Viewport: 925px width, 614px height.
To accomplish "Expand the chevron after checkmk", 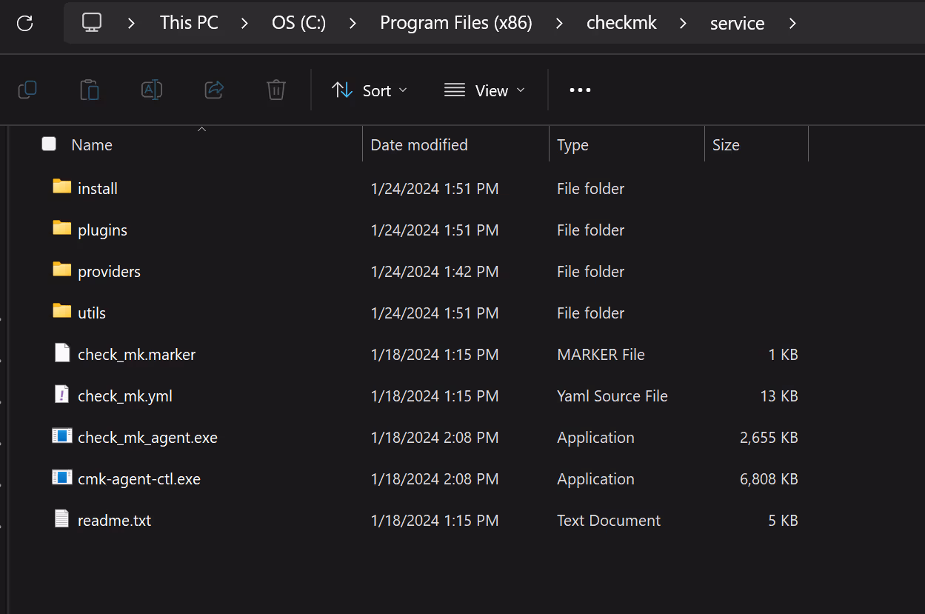I will (x=683, y=23).
